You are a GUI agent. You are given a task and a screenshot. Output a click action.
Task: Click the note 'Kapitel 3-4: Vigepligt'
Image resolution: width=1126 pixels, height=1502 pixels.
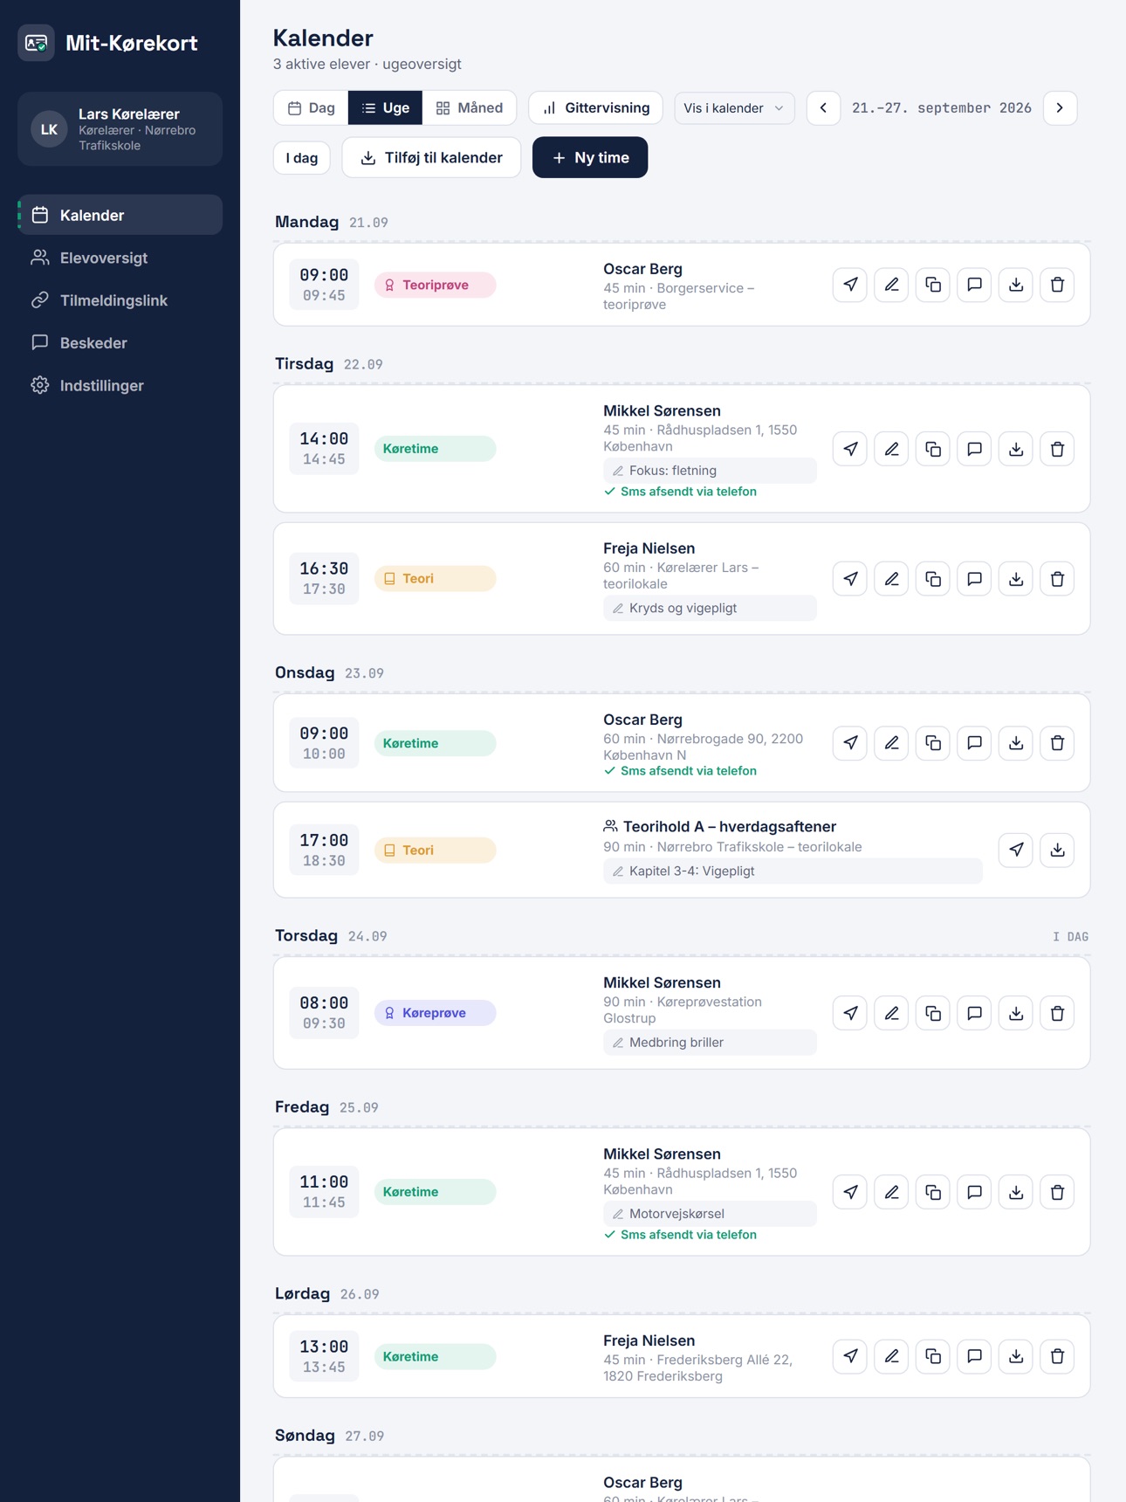793,872
